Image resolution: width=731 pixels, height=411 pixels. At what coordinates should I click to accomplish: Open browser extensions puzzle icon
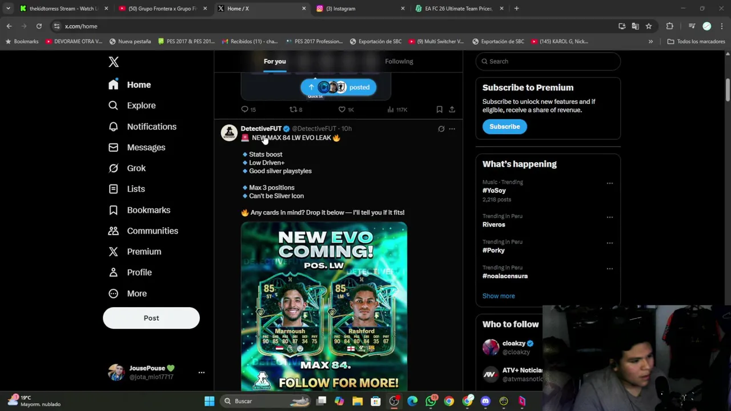(x=669, y=26)
